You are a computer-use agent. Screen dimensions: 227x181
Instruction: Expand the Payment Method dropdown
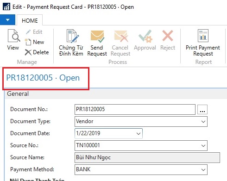click(203, 170)
